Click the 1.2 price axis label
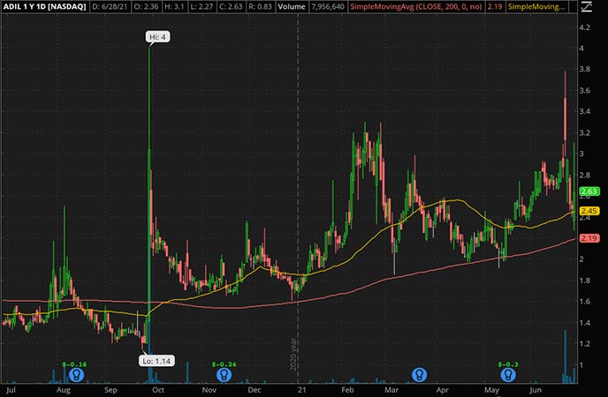Image resolution: width=608 pixels, height=397 pixels. (x=585, y=343)
